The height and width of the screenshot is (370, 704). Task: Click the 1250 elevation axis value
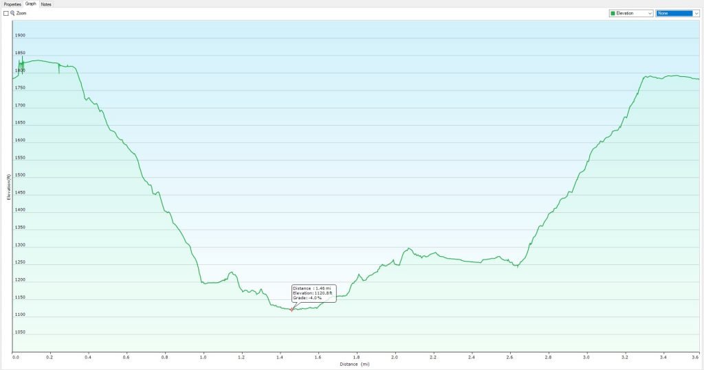click(x=20, y=262)
